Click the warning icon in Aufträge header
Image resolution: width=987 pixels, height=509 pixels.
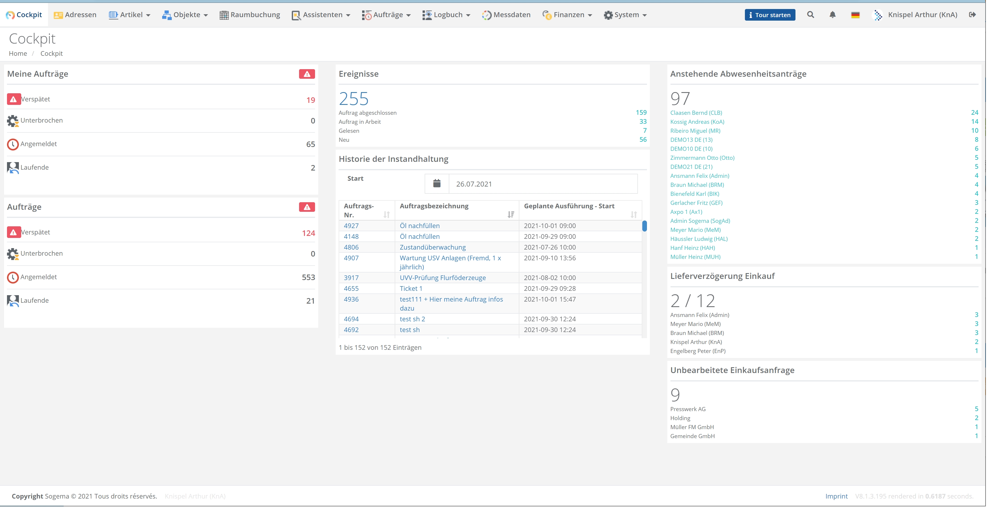[x=307, y=207]
